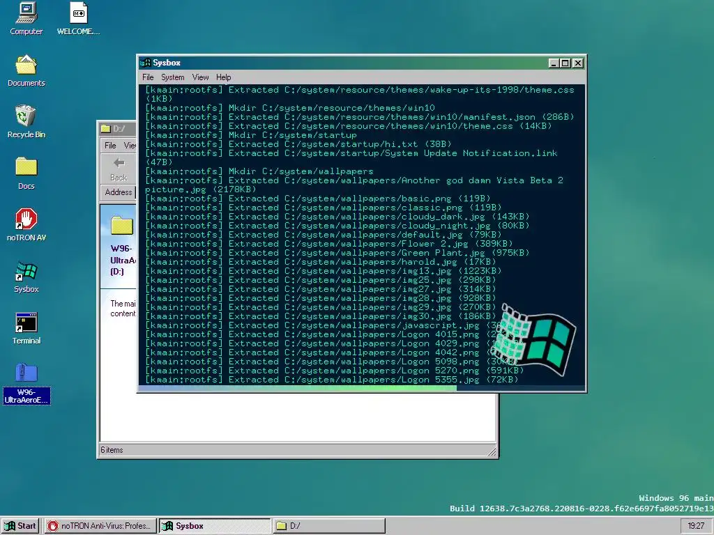
Task: Click the D:/ window title folder icon
Action: (106, 129)
